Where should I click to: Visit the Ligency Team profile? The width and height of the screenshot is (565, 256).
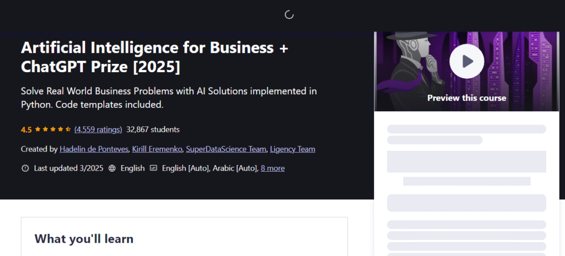[x=292, y=149]
